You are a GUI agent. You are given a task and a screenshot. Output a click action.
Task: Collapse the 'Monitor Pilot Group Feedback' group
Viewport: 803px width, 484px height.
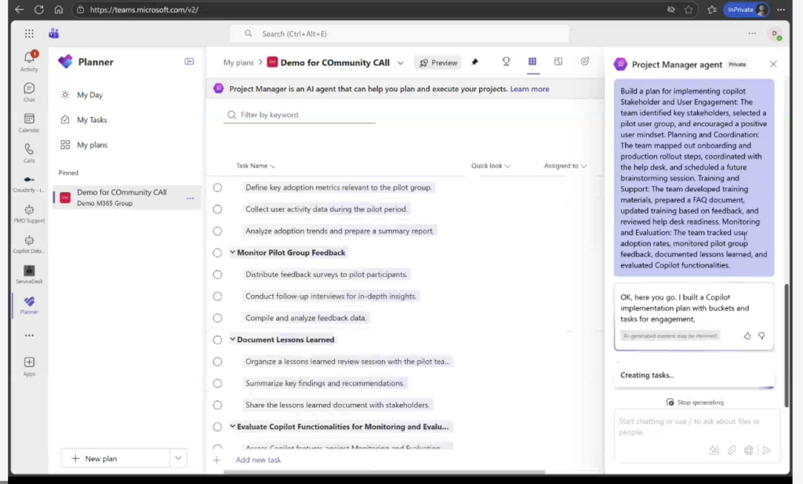click(x=233, y=253)
